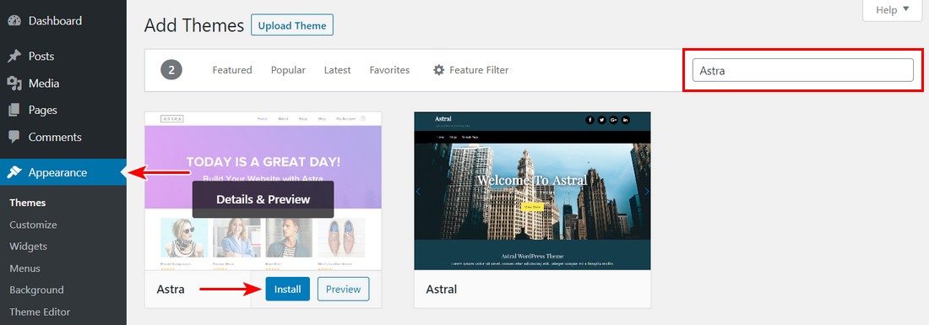Click left slider arrow in Astral preview
Screen dimensions: 929x325
[x=419, y=192]
